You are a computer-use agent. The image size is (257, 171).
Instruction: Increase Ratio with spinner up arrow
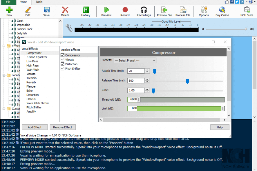click(x=147, y=89)
